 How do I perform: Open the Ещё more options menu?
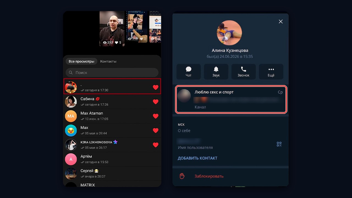pos(271,72)
